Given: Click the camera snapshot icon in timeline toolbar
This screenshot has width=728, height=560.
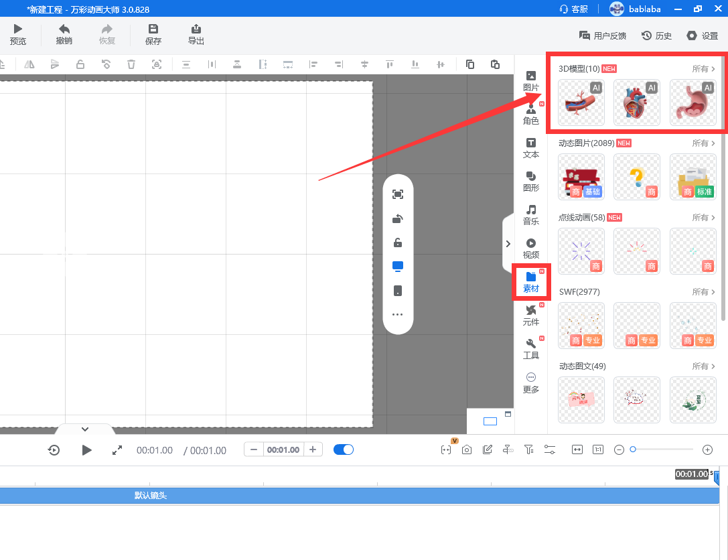Looking at the screenshot, I should [467, 449].
